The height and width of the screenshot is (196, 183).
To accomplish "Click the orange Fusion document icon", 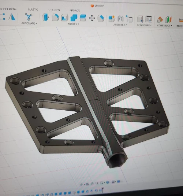I will point(92,6).
